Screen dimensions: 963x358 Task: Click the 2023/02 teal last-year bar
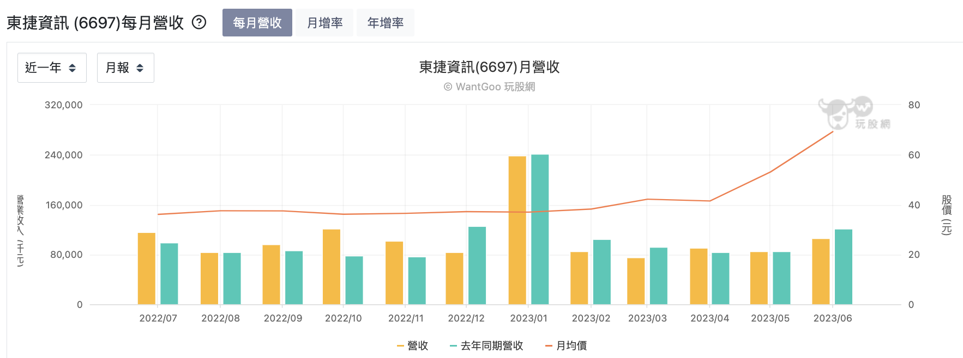click(602, 272)
